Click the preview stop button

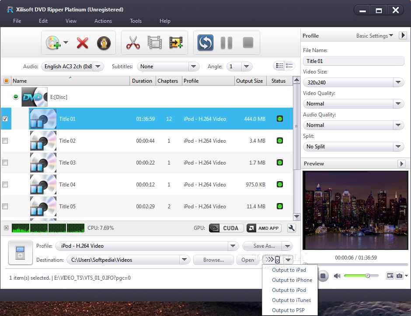point(323,276)
